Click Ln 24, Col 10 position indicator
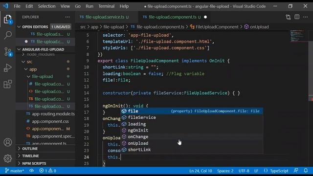Screen dimensions: 313x176 [x=201, y=171]
